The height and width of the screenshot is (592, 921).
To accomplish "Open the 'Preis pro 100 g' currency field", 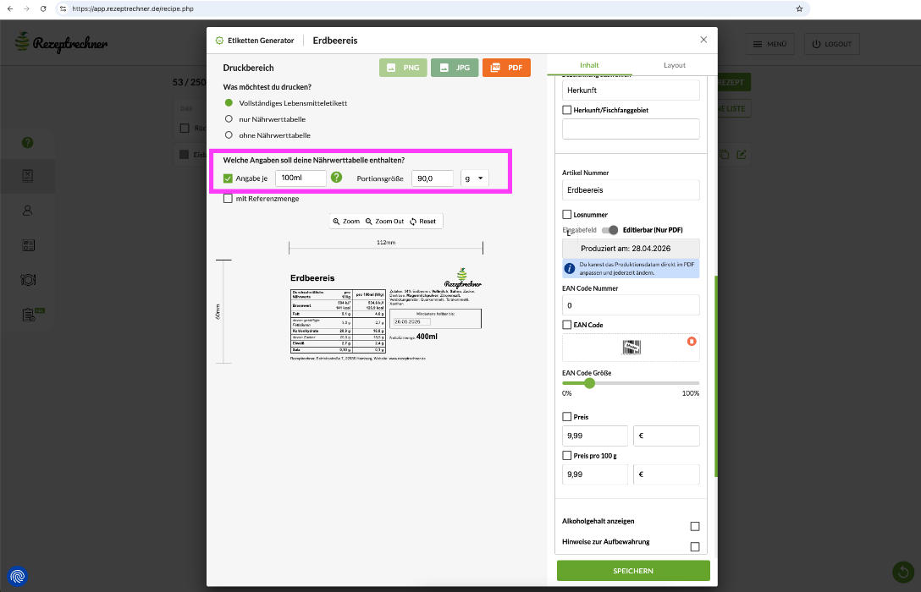I will pyautogui.click(x=667, y=474).
